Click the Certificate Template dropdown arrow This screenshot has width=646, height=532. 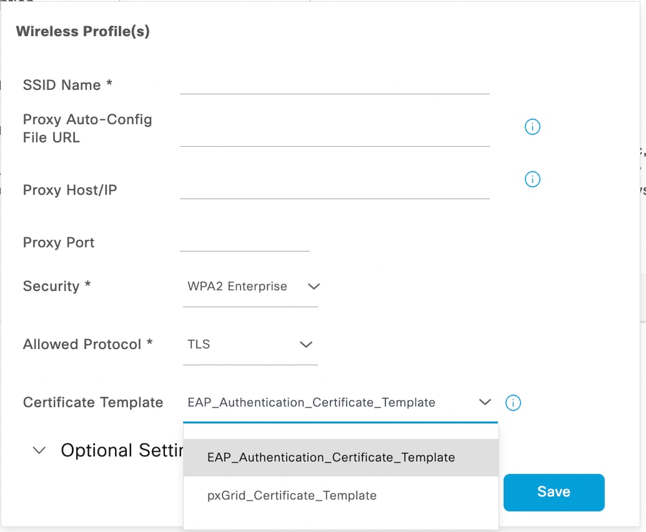tap(485, 402)
